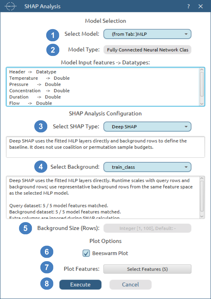Open the Select Model dropdown
This screenshot has height=299, width=211.
click(147, 34)
